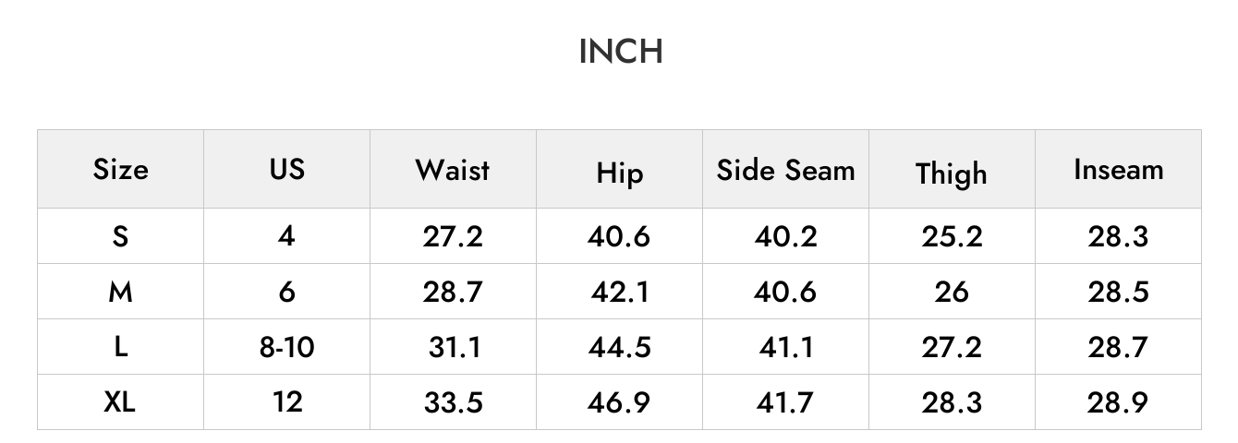
Task: Click the L size row label
Action: tap(120, 347)
